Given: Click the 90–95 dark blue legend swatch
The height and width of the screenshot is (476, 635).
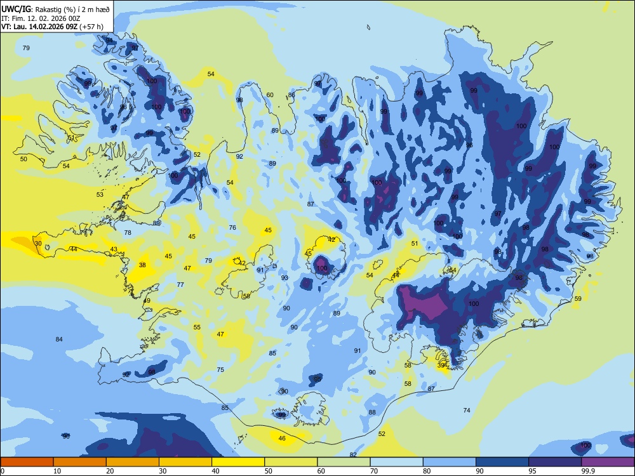Looking at the screenshot, I should point(502,462).
